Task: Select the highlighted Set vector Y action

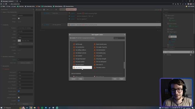Action: 82,68
